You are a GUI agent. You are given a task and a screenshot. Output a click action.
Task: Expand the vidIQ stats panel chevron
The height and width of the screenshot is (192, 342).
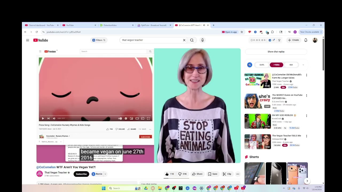tap(303, 65)
